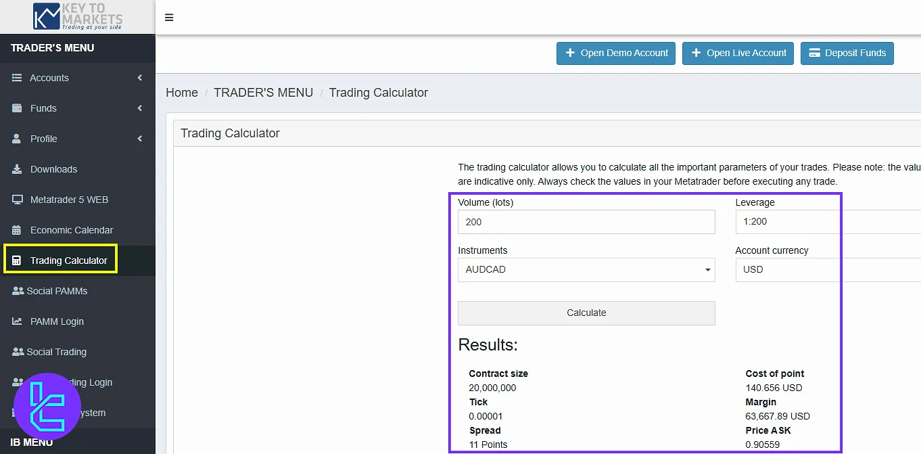Image resolution: width=921 pixels, height=454 pixels.
Task: Click the Trading Calculator calculator icon
Action: point(17,260)
